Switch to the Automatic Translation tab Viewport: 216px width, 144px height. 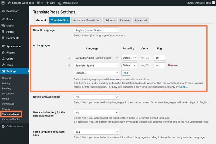(x=86, y=20)
